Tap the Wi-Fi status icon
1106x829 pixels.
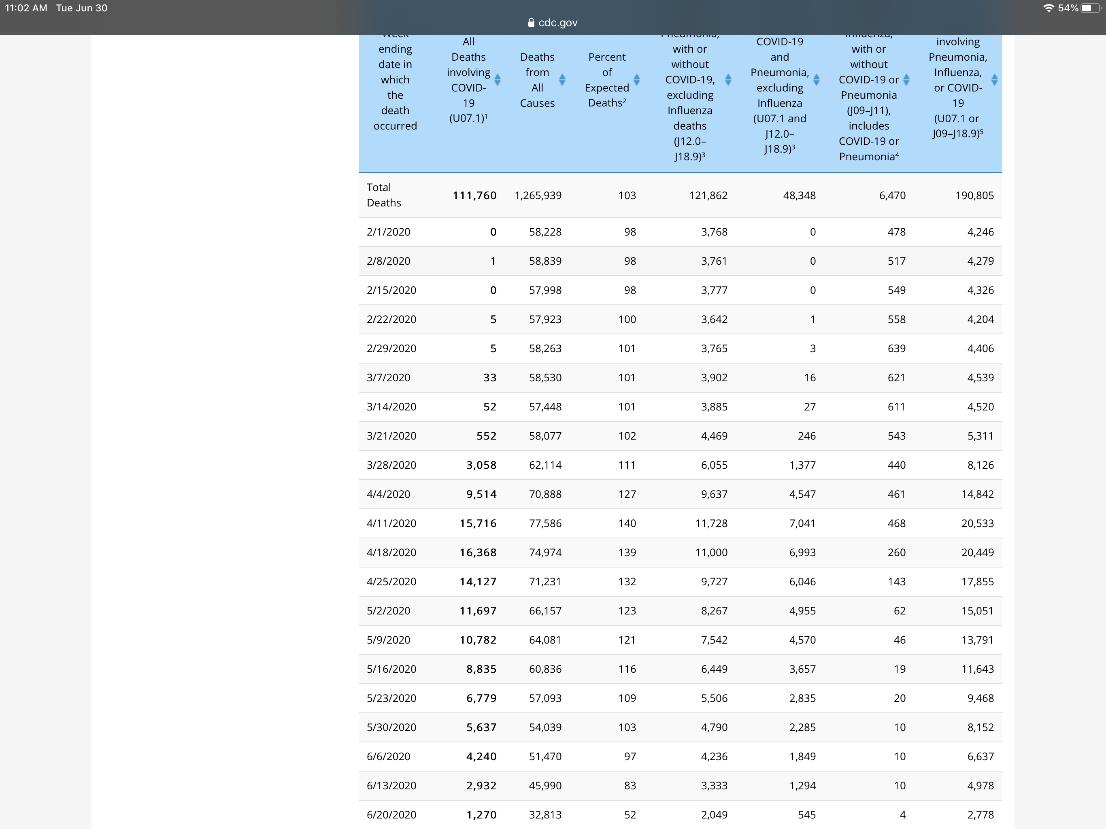coord(1048,8)
